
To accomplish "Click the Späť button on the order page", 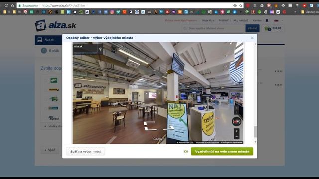I will pyautogui.click(x=50, y=150).
